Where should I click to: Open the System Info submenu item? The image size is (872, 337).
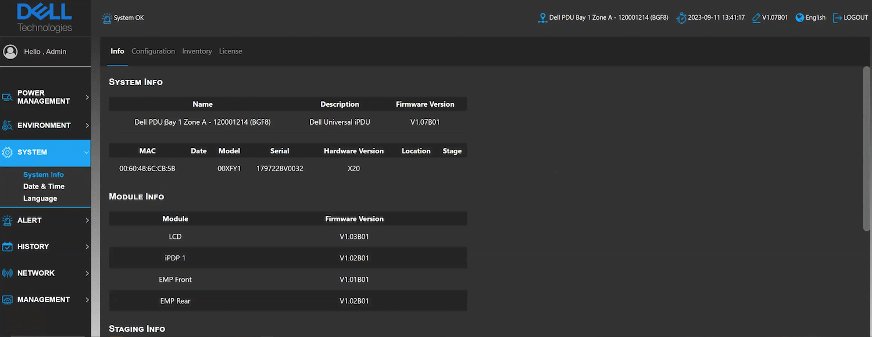click(44, 175)
